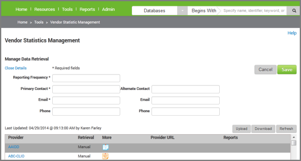This screenshot has height=161, width=301.
Task: Open the Reports menu
Action: click(x=87, y=9)
